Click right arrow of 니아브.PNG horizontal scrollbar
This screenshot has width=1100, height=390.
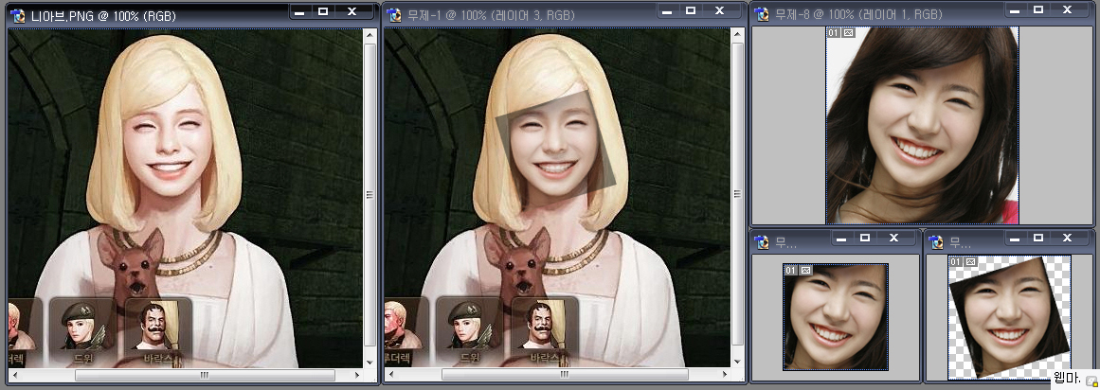(357, 375)
